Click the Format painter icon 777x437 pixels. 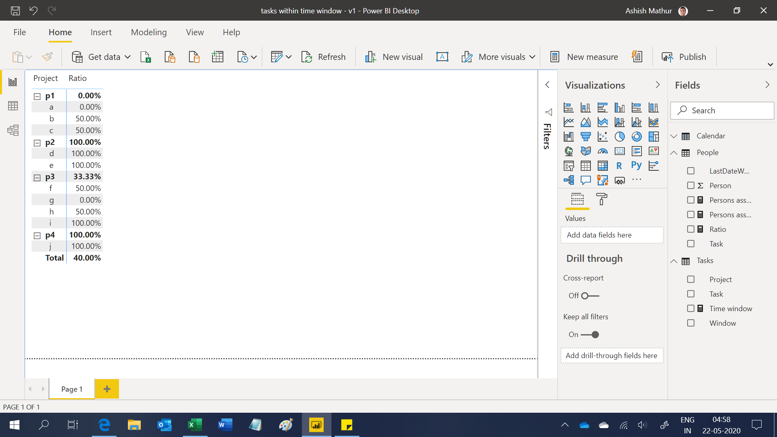coord(47,57)
